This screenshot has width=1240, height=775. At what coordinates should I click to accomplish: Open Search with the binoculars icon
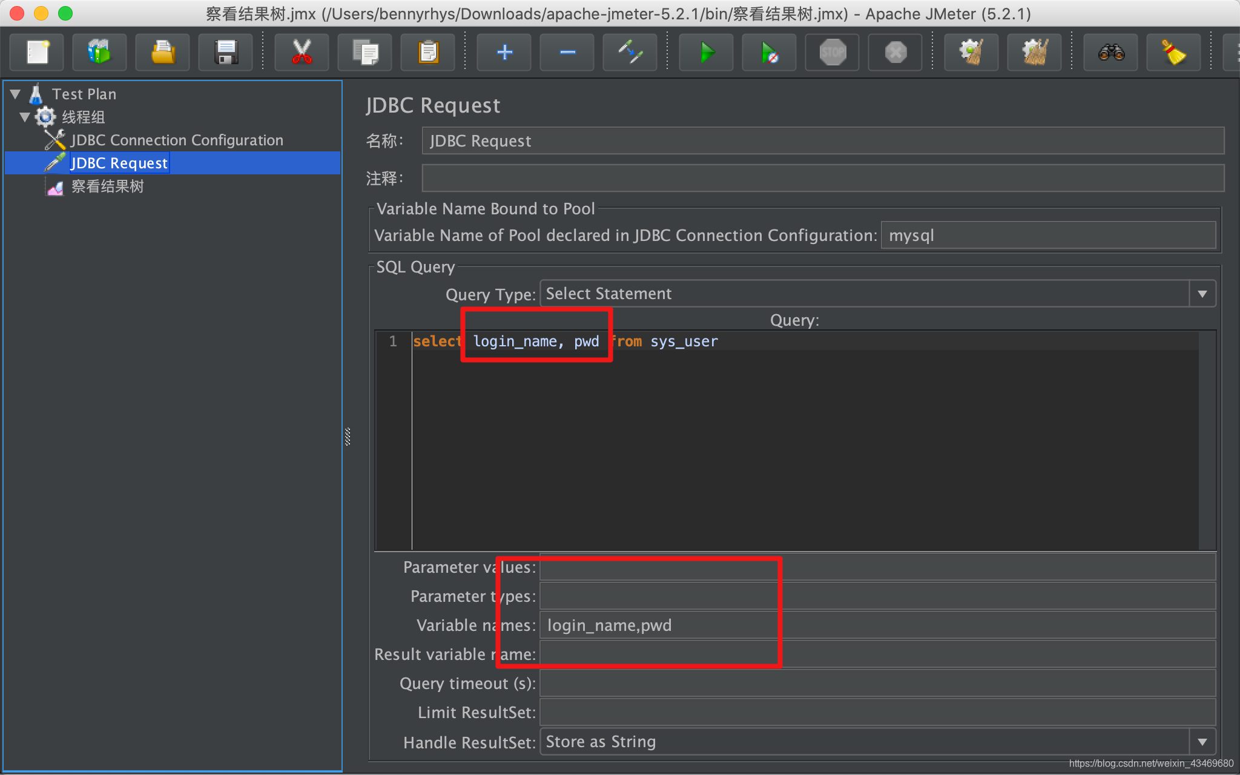(1111, 52)
